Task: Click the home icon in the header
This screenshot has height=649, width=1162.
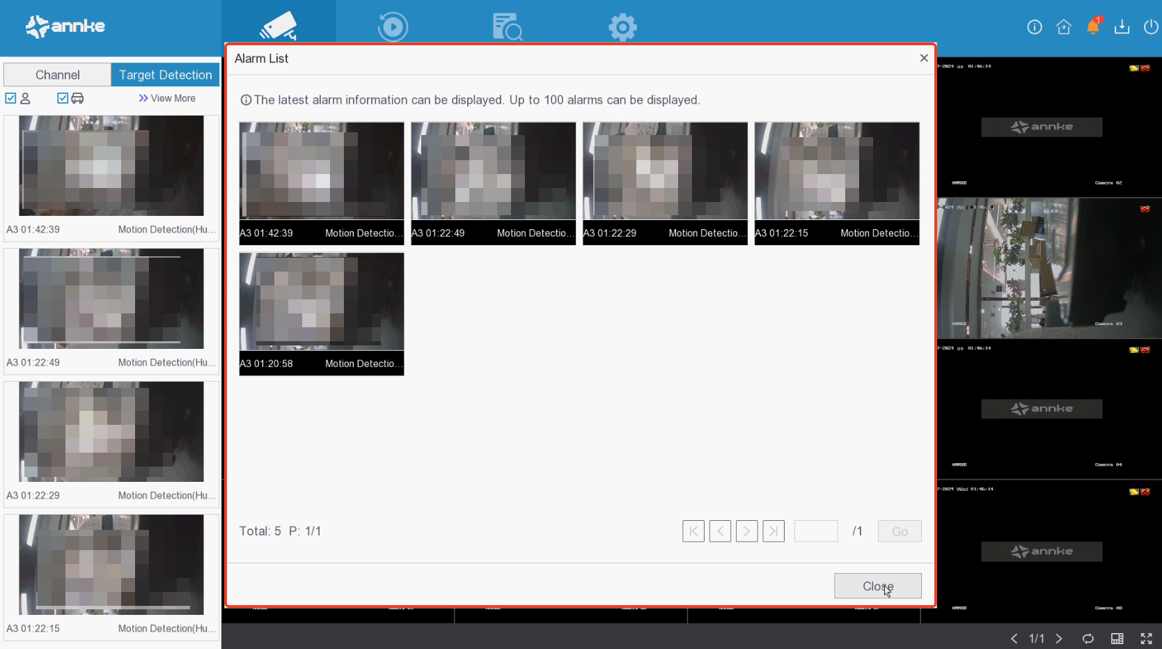Action: [1064, 27]
